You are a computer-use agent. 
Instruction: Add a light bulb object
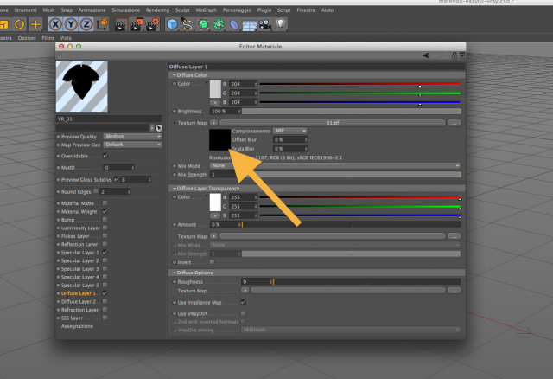pos(280,24)
